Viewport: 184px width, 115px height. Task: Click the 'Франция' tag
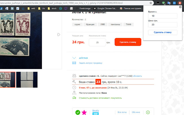click(90, 24)
